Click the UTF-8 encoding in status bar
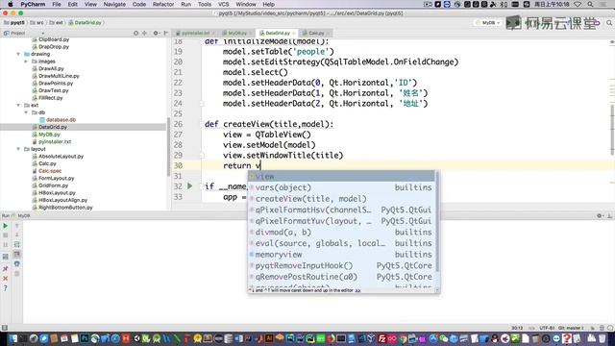Screen dimensions: 615x346 pos(547,328)
